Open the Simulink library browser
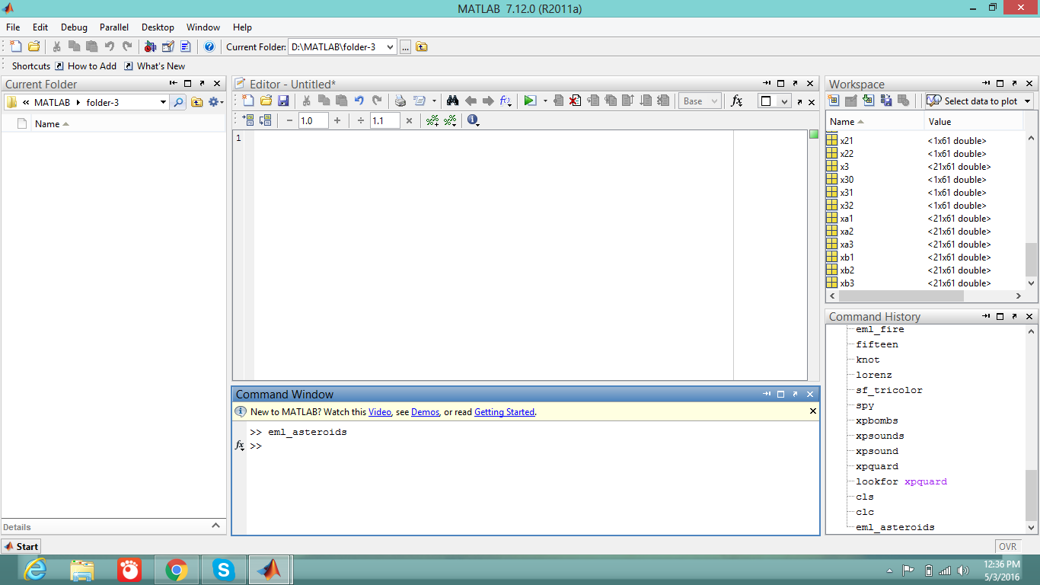1040x585 pixels. (151, 46)
